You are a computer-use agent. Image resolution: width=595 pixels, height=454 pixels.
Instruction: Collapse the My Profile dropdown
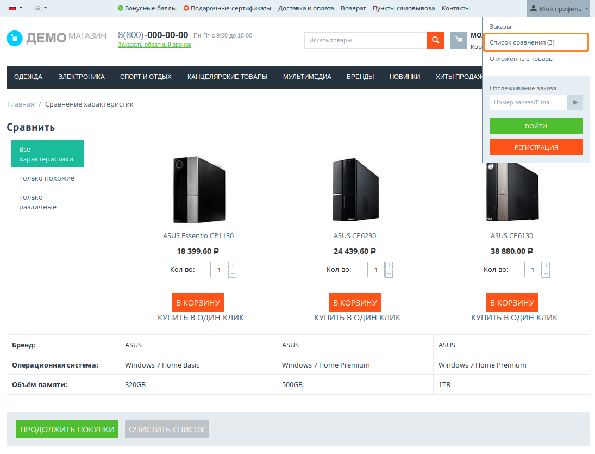pos(558,8)
